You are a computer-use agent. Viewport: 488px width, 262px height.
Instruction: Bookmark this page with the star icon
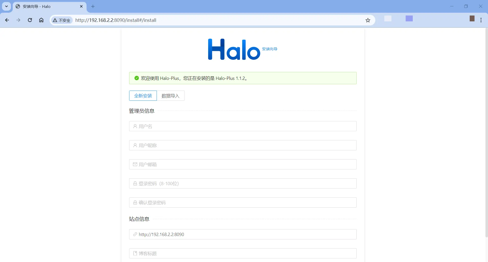click(368, 20)
